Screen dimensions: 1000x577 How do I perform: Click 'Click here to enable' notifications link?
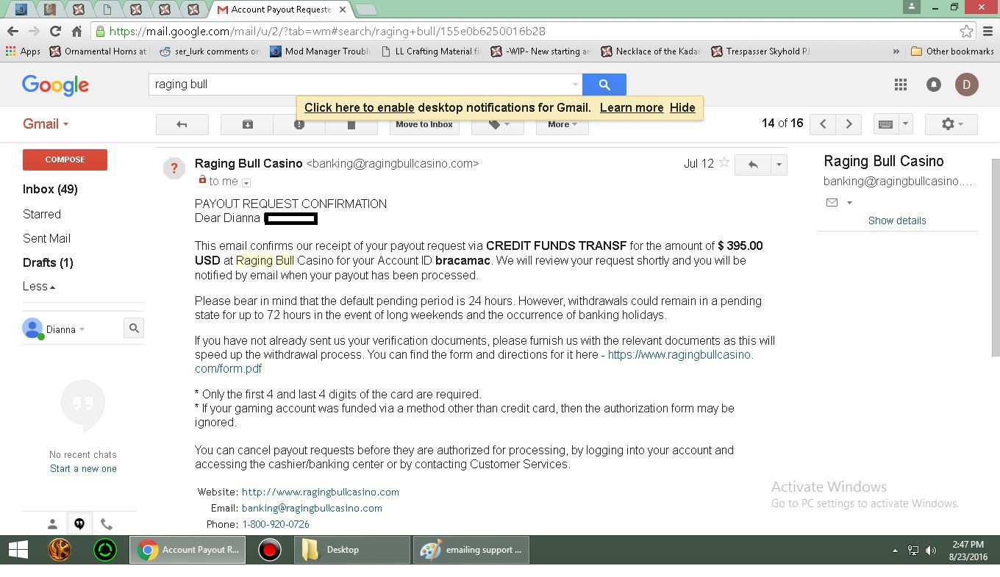(x=360, y=107)
